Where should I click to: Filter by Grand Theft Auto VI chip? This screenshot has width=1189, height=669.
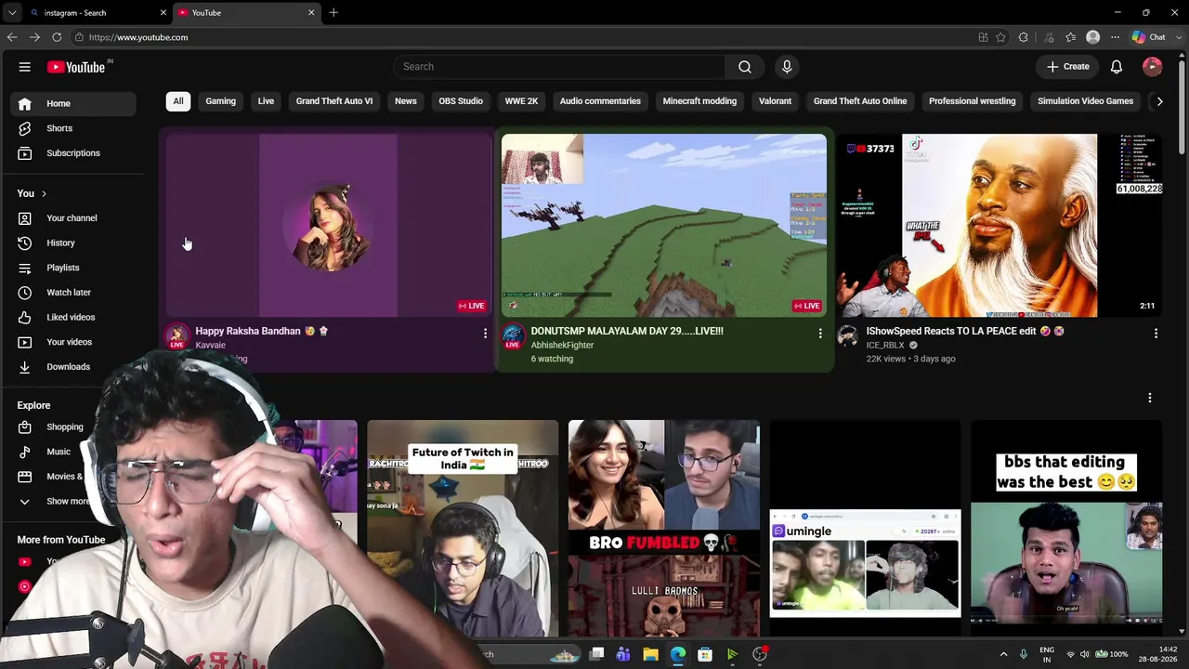(334, 101)
